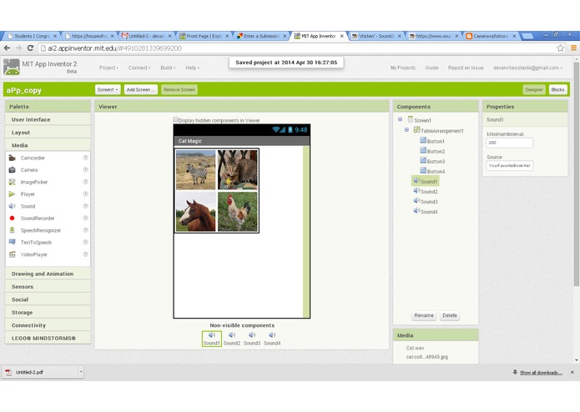Expand the Storage palette section
The image size is (580, 412).
[x=48, y=313]
